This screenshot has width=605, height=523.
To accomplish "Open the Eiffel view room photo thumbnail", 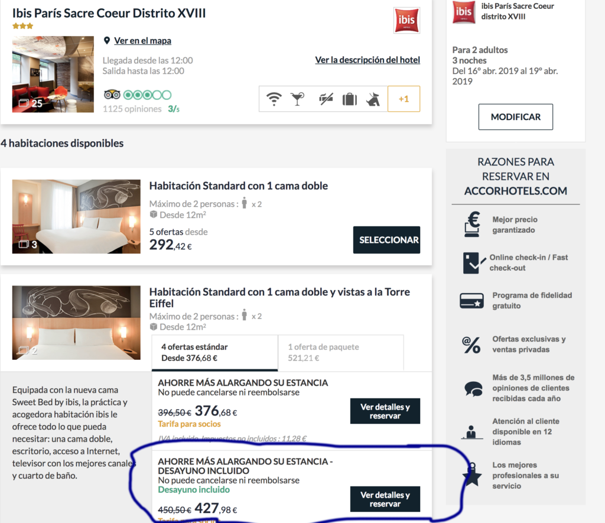I will 76,323.
